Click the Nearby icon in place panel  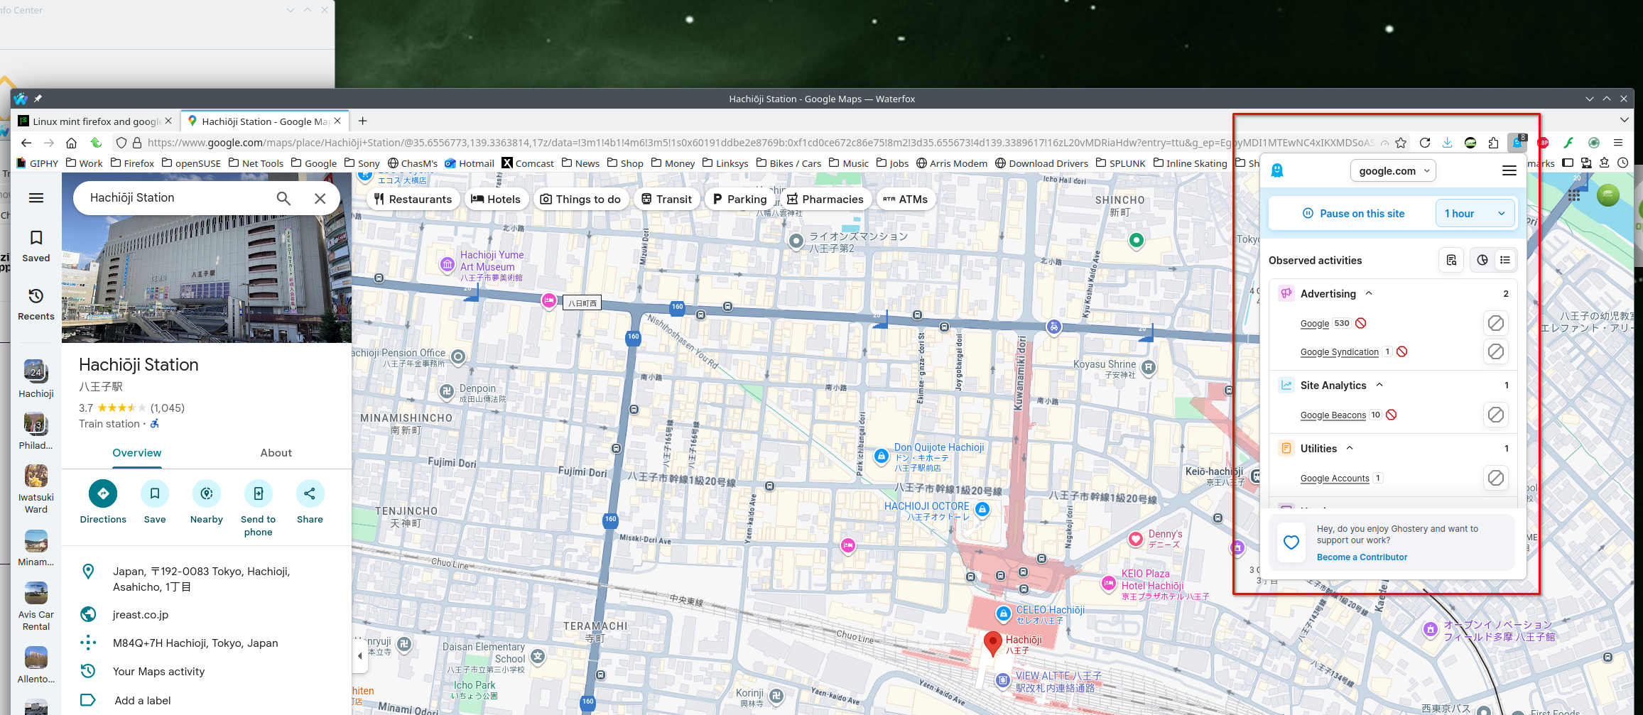point(207,493)
